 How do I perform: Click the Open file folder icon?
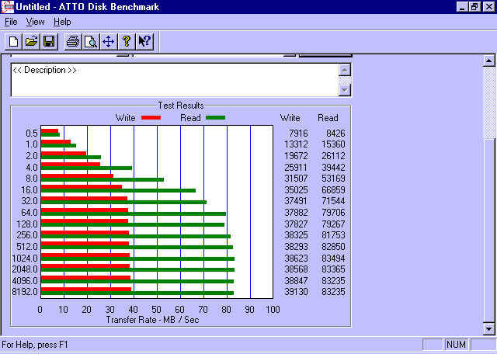pyautogui.click(x=31, y=41)
